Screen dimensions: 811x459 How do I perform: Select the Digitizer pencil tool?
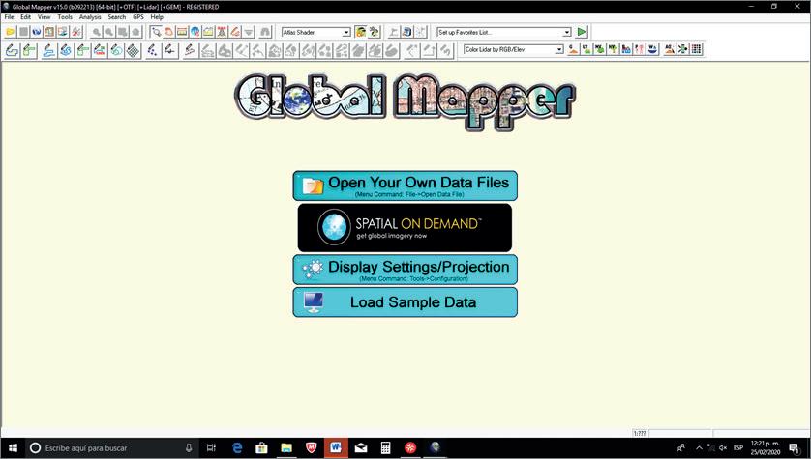pyautogui.click(x=235, y=32)
